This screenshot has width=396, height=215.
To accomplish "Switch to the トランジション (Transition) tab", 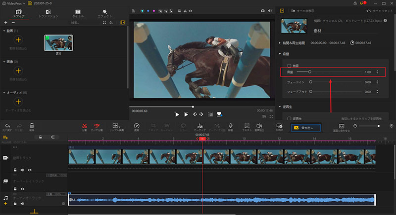I will click(x=48, y=14).
